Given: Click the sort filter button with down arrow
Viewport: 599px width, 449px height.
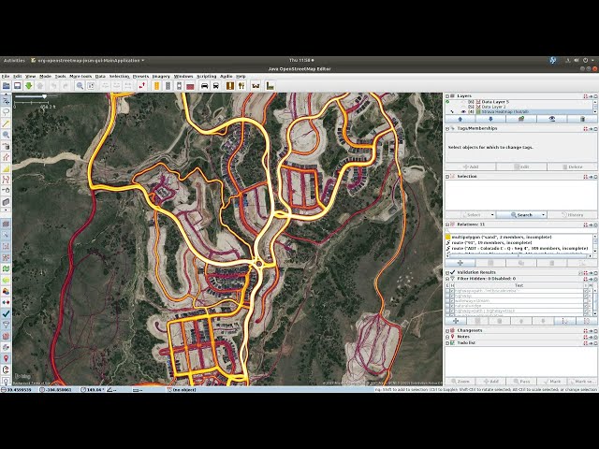Looking at the screenshot, I should pos(564,321).
